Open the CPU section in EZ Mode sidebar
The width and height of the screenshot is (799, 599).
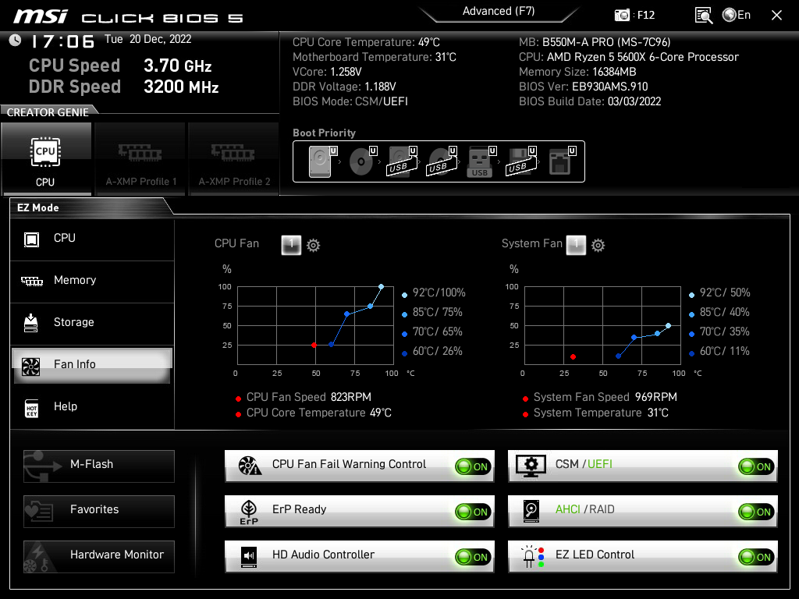tap(92, 239)
